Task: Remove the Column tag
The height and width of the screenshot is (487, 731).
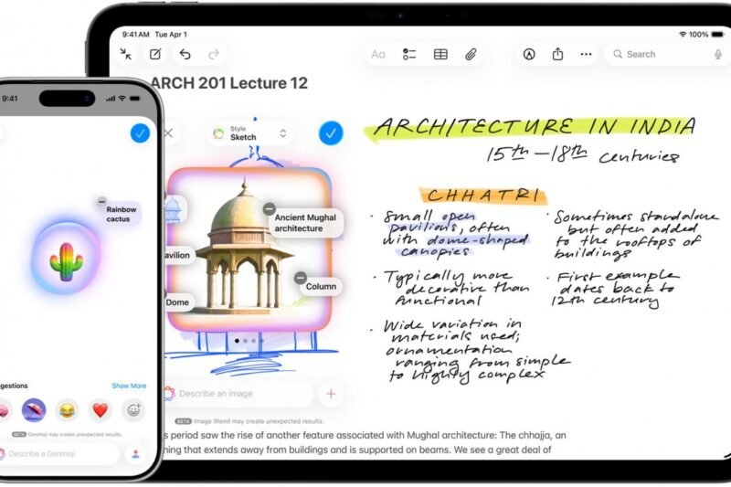Action: [x=301, y=278]
